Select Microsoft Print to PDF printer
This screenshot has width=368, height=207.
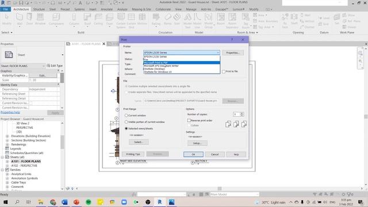pos(182,63)
